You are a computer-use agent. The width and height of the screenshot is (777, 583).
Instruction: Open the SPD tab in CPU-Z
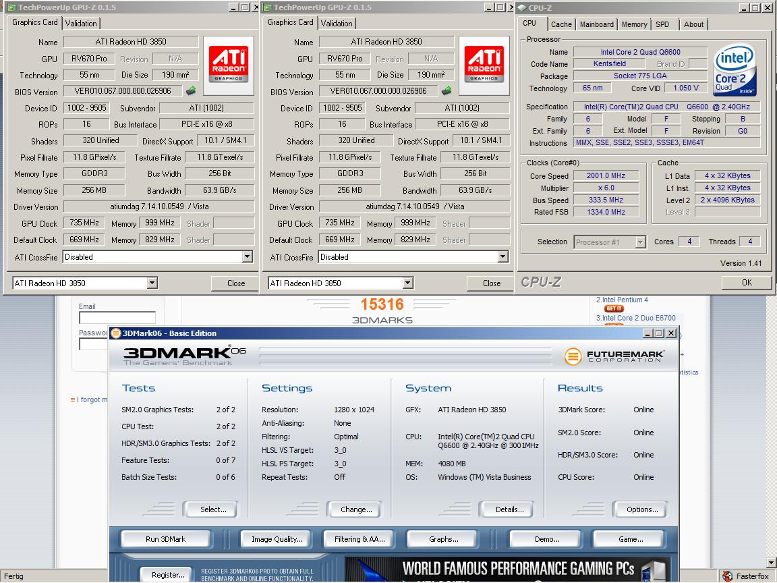point(662,24)
